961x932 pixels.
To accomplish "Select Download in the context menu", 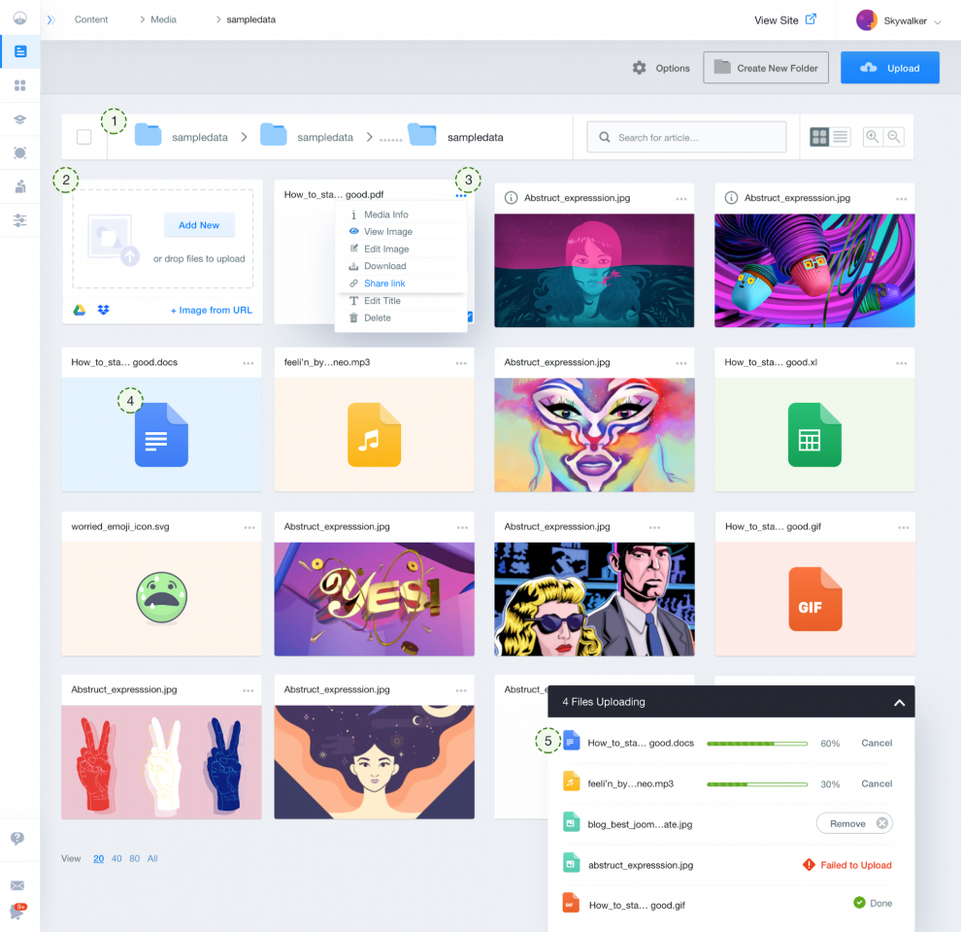I will coord(384,266).
